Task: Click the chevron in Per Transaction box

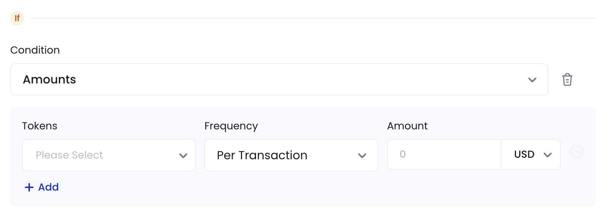Action: (362, 156)
